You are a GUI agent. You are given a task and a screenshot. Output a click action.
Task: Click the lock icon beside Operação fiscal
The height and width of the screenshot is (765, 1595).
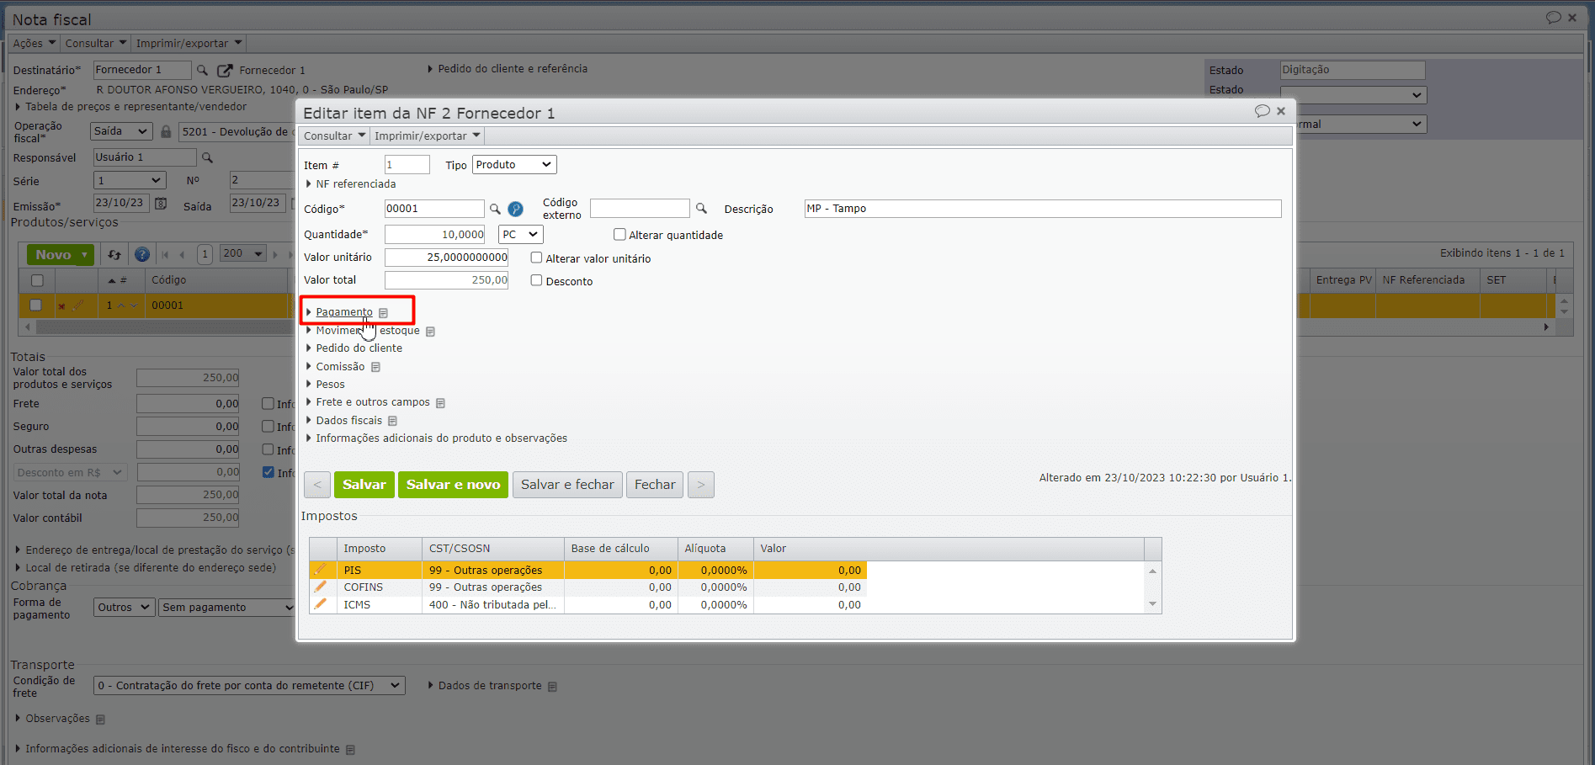click(x=166, y=131)
